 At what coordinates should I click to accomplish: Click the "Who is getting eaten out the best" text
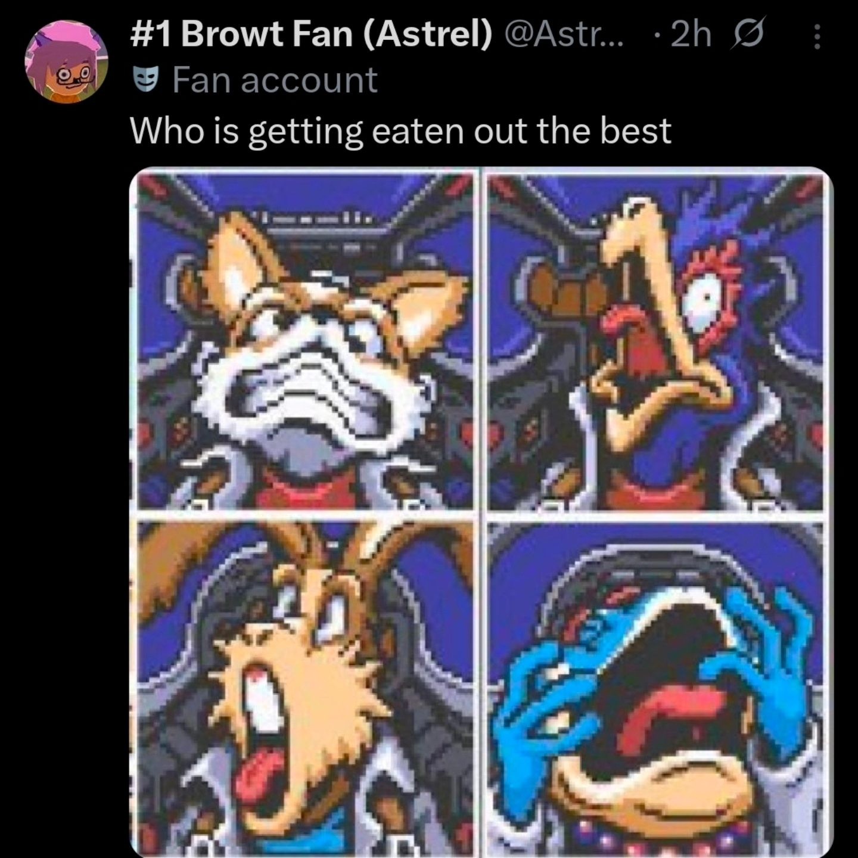point(400,130)
